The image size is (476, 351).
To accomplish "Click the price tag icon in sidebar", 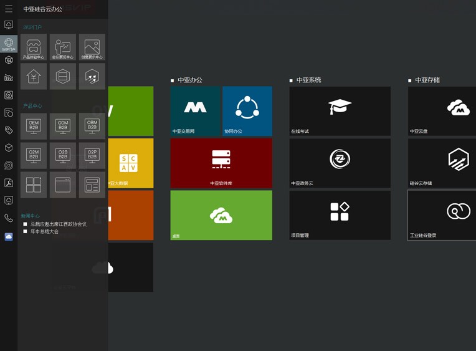I will (x=9, y=130).
